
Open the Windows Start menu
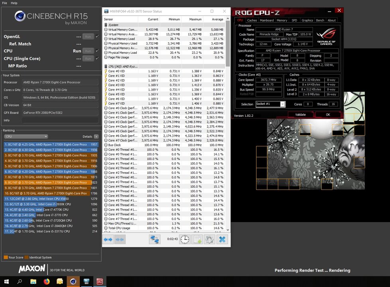tap(6, 281)
